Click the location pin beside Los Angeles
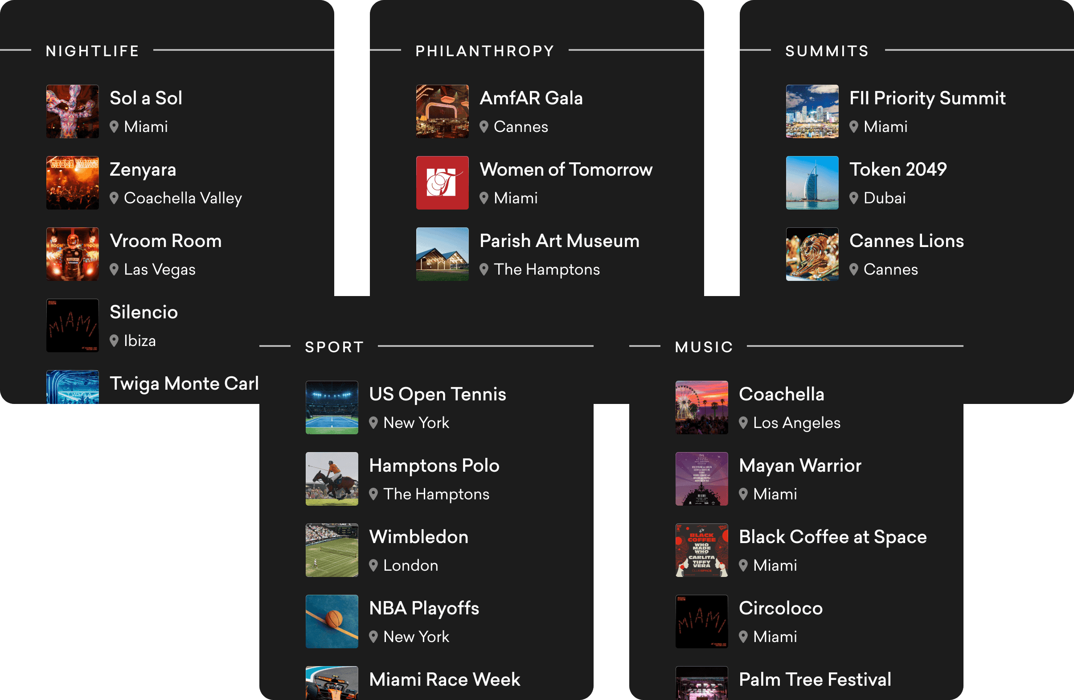 (x=743, y=422)
